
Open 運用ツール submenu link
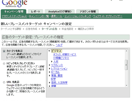click(56, 16)
